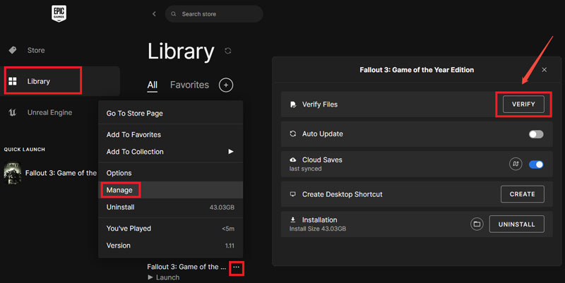Click the Library grid icon in sidebar
The height and width of the screenshot is (283, 565).
pos(13,81)
